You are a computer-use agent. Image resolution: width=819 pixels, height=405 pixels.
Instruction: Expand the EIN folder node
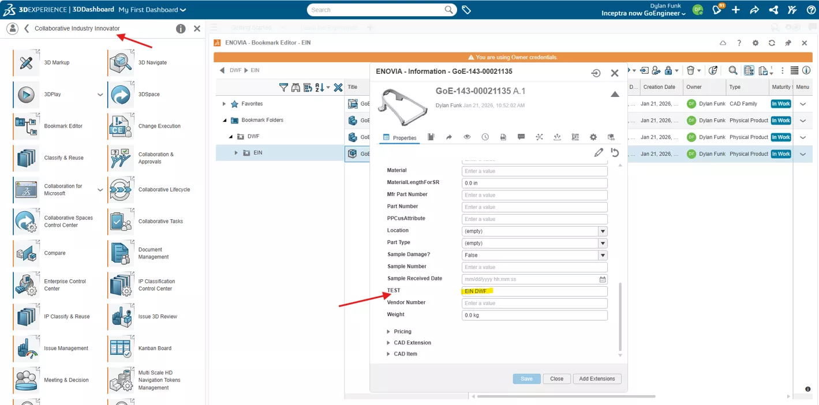236,153
